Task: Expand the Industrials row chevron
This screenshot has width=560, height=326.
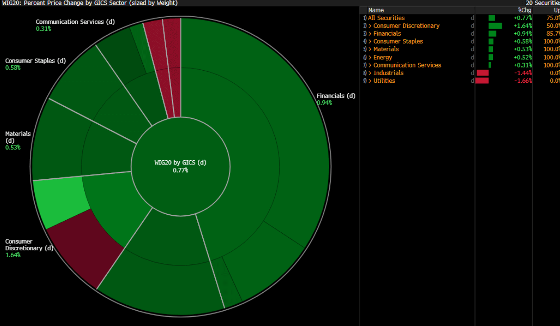Action: [370, 73]
